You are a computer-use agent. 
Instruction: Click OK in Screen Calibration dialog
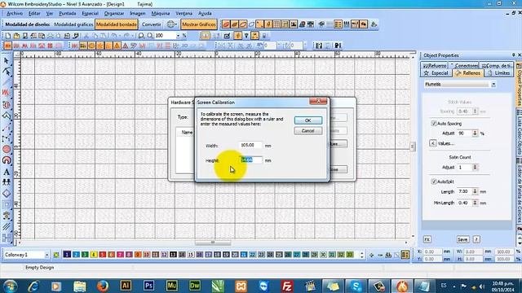tap(308, 120)
